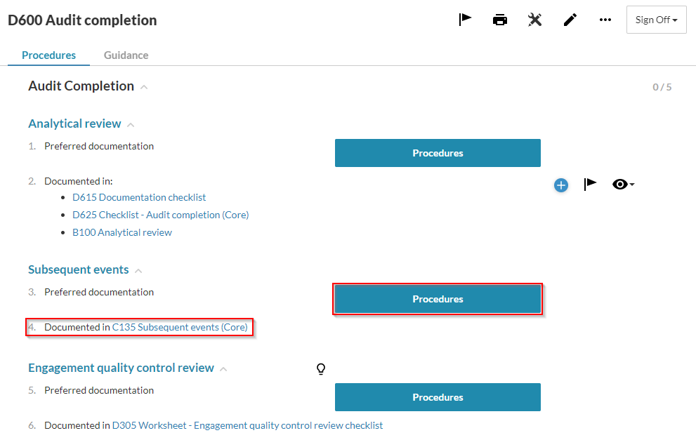The height and width of the screenshot is (447, 696).
Task: Click the blue plus add icon
Action: (x=561, y=185)
